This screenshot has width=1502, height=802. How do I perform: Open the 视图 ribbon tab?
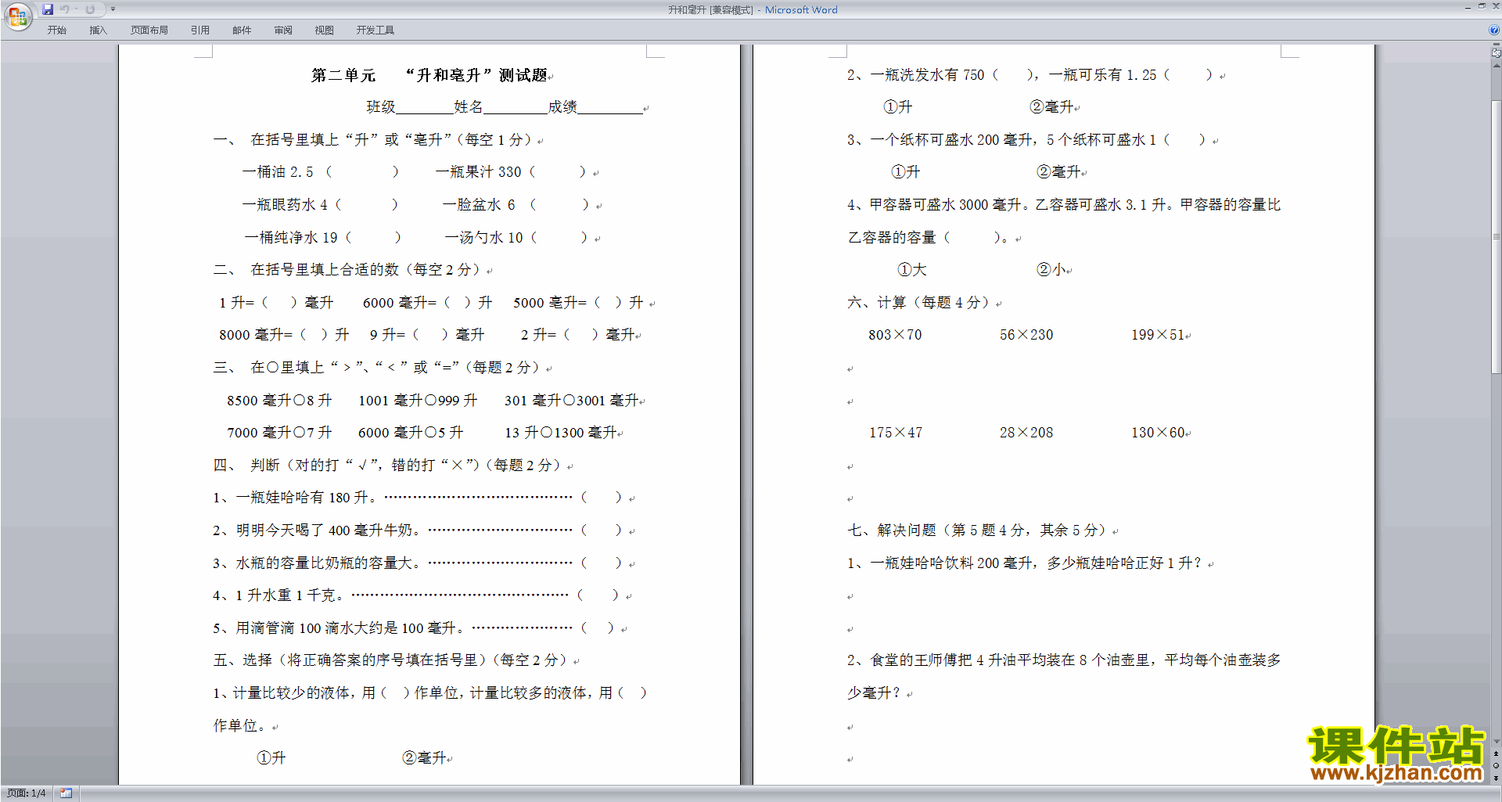325,31
